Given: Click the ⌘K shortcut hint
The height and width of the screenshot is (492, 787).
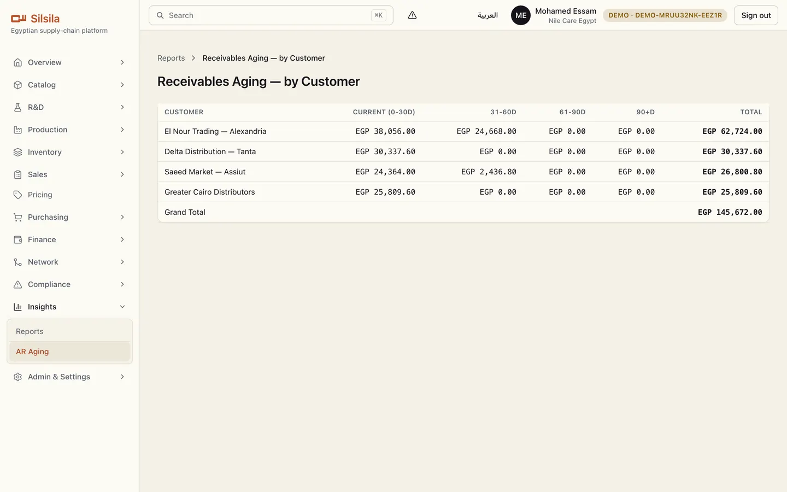Looking at the screenshot, I should click(378, 15).
